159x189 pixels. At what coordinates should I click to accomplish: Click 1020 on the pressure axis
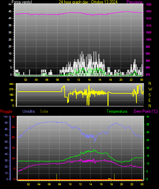pyautogui.click(x=148, y=12)
